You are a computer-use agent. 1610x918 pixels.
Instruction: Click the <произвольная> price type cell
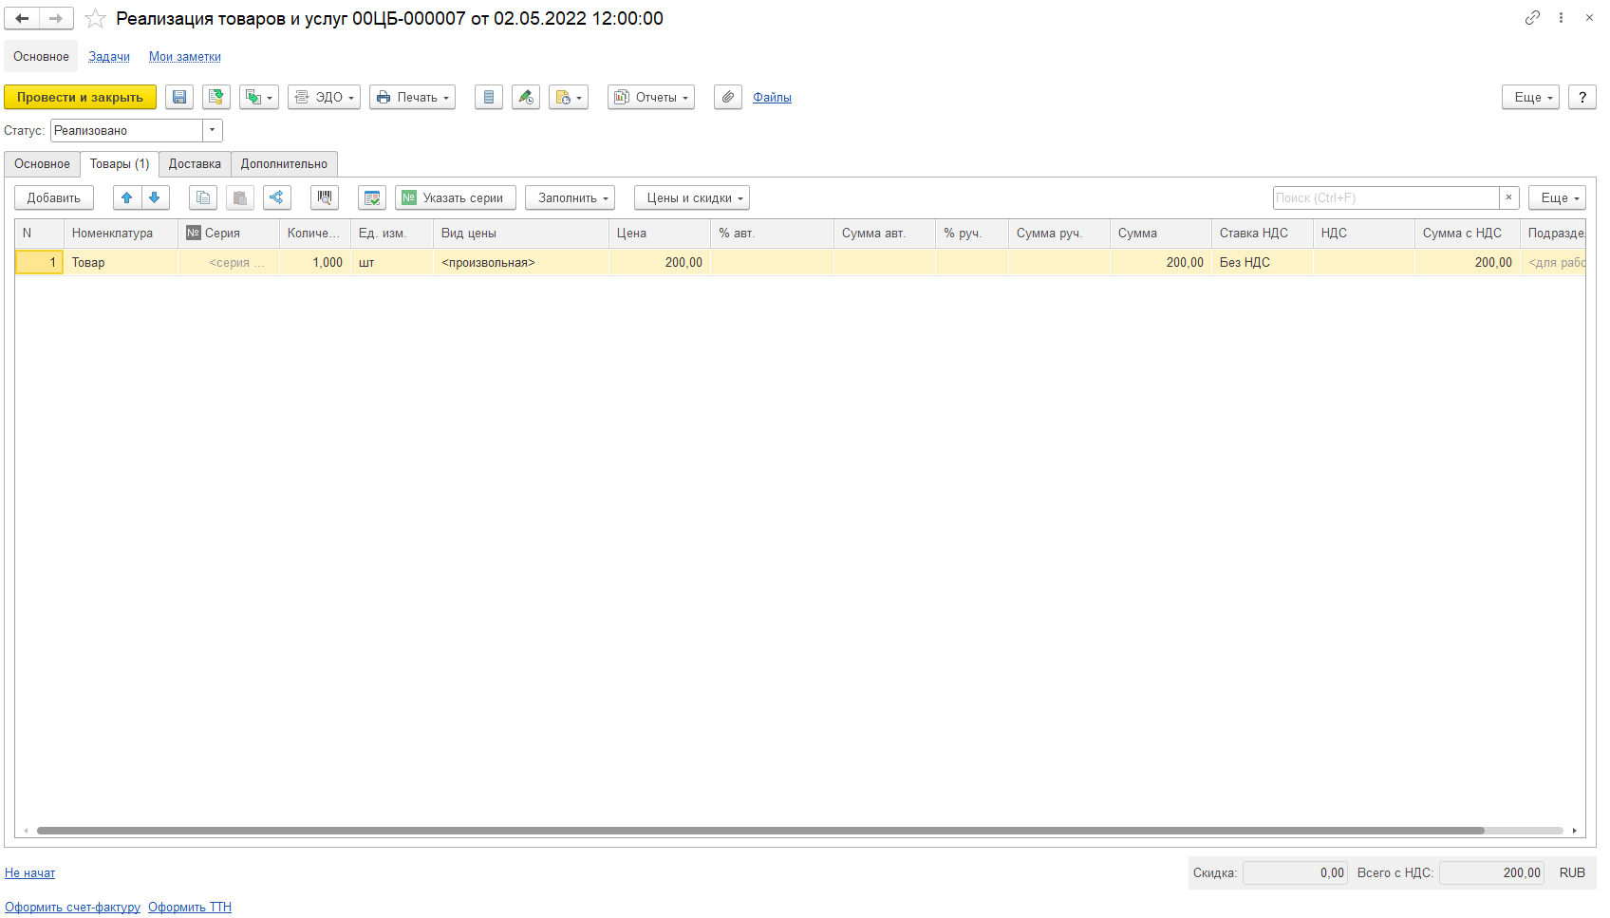coord(521,263)
